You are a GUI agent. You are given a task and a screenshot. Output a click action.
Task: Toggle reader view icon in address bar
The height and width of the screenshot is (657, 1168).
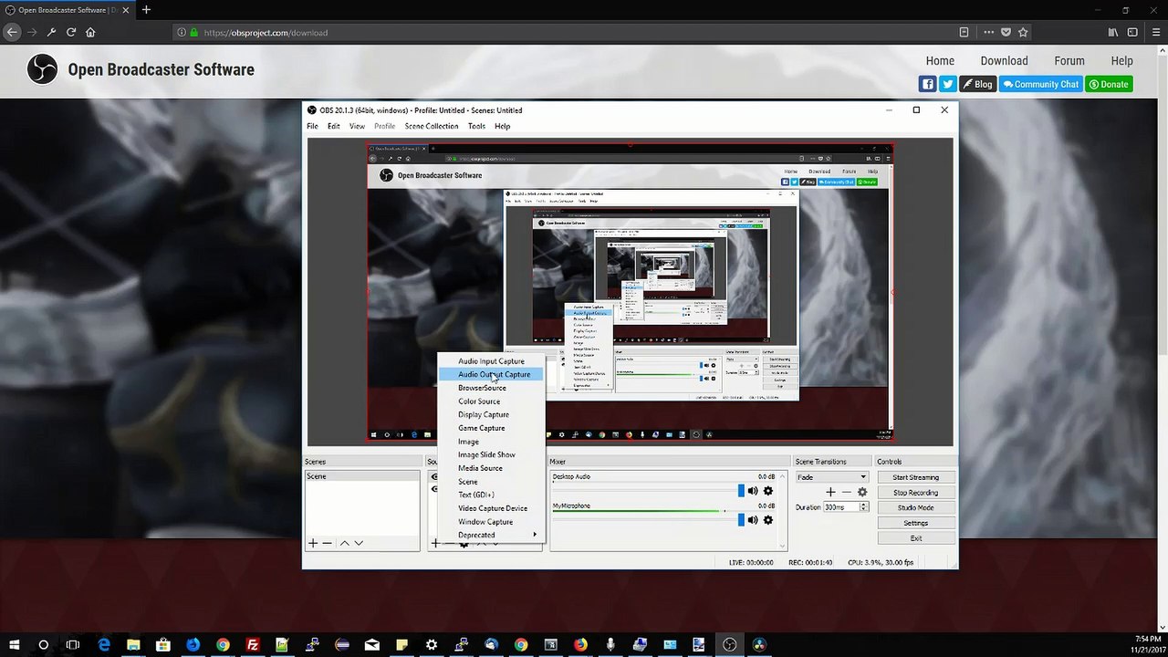pyautogui.click(x=964, y=32)
